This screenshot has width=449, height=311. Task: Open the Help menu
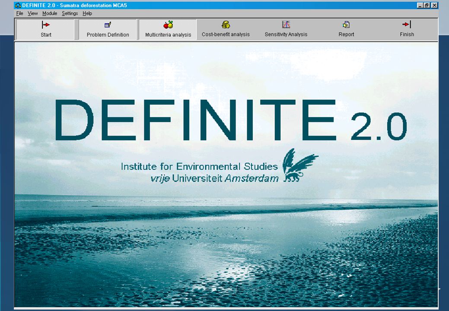tap(87, 13)
